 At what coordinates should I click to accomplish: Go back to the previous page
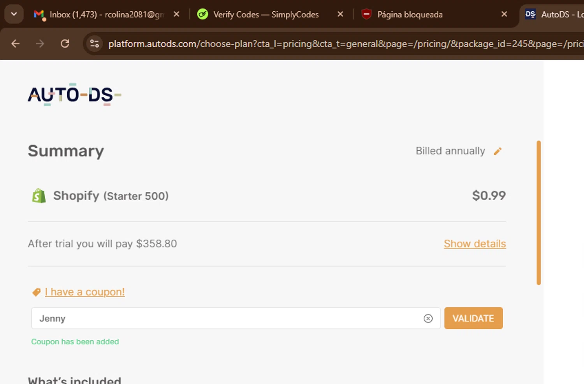coord(16,44)
